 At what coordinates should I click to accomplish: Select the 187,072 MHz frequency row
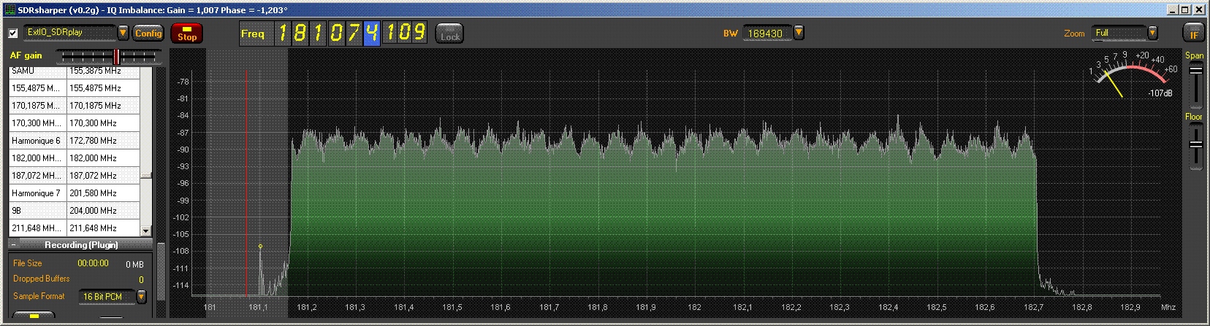point(75,176)
